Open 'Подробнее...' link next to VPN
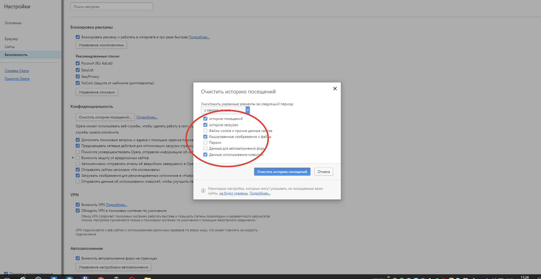This screenshot has height=279, width=541. [116, 205]
